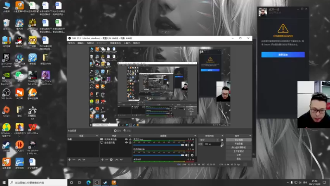Viewport: 330px width, 186px height.
Task: Open Steam from the taskbar
Action: tap(105, 182)
